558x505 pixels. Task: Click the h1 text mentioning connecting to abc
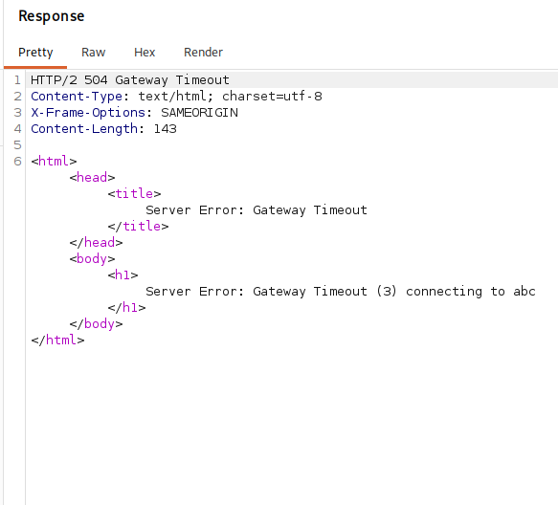pos(341,292)
